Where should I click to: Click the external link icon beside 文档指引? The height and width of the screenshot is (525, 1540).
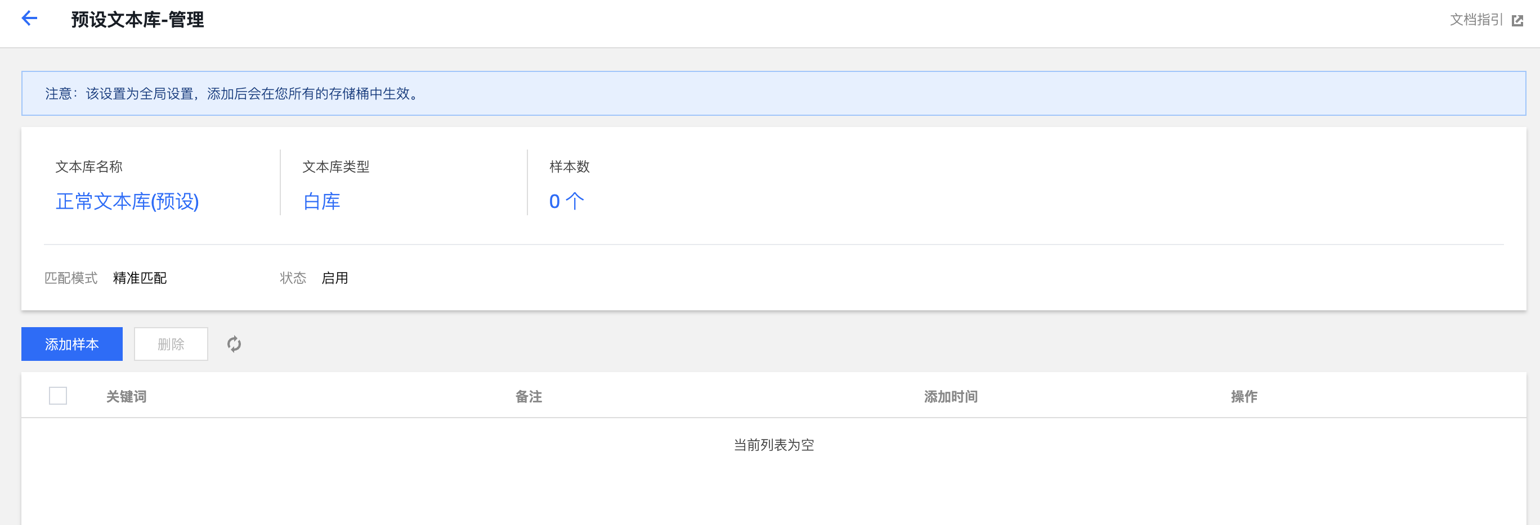1517,21
